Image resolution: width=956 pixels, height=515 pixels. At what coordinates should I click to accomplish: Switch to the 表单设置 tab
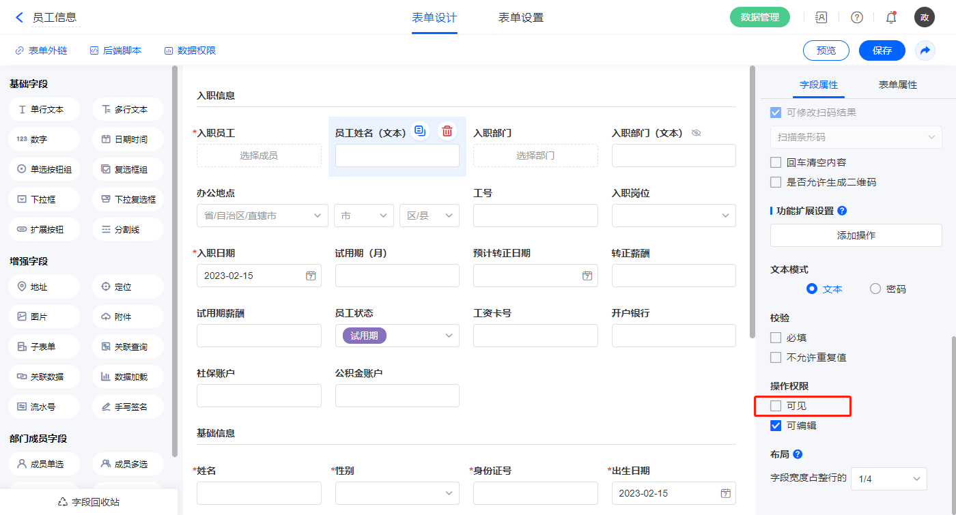click(521, 18)
